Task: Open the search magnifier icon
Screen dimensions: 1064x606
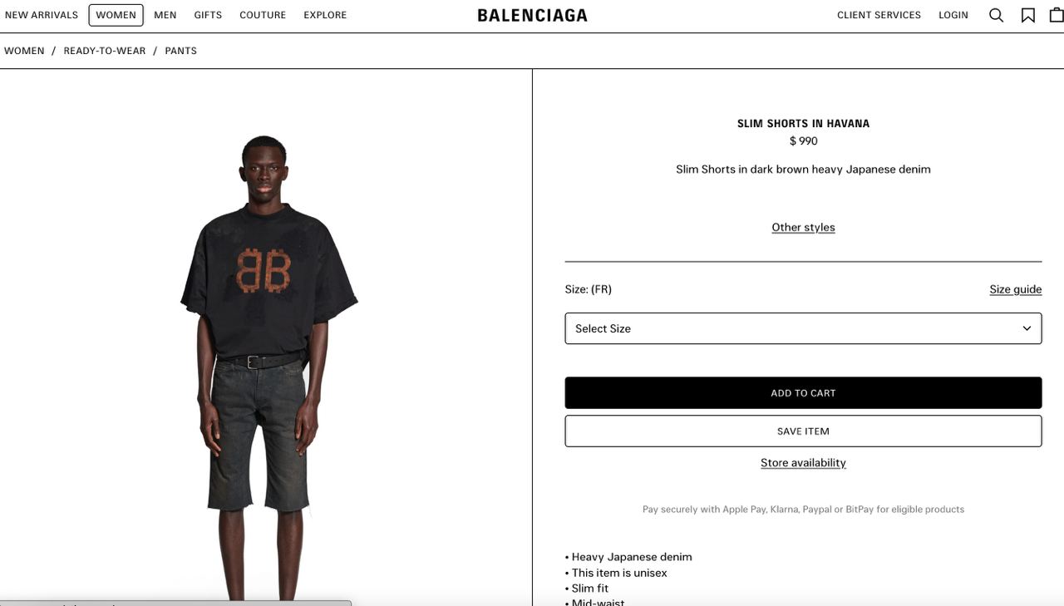Action: tap(996, 15)
